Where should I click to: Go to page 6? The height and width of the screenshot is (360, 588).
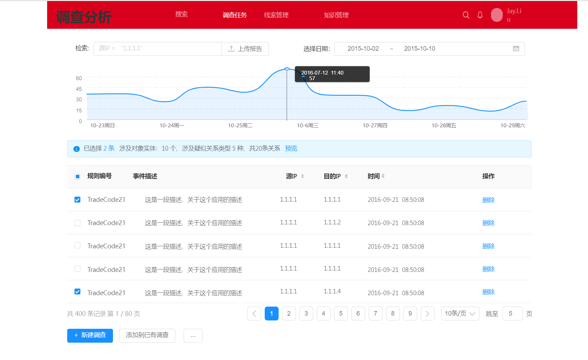coord(358,314)
